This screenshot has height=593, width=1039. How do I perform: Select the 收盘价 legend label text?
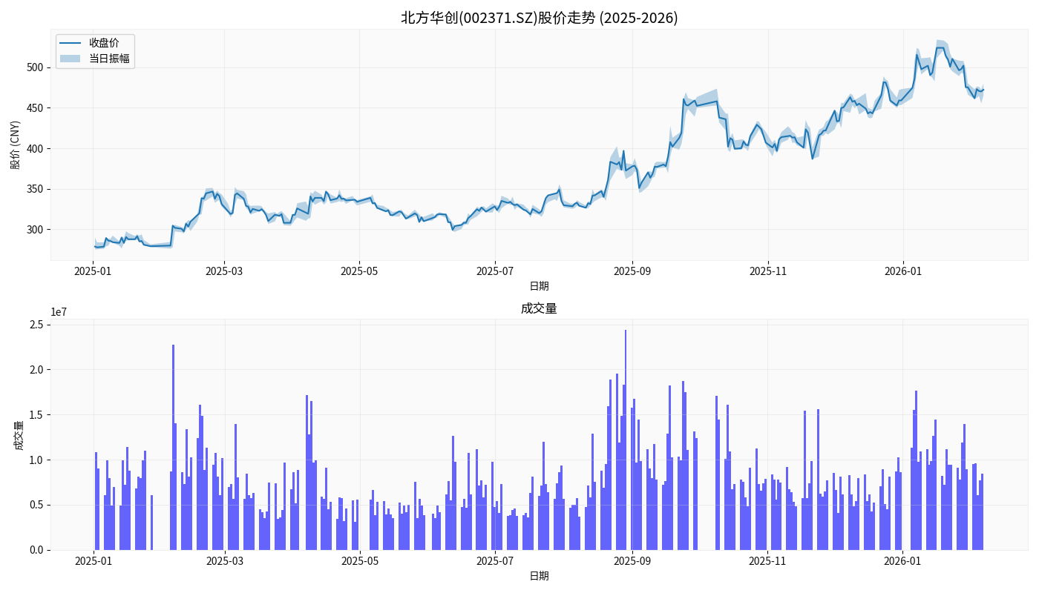click(104, 43)
